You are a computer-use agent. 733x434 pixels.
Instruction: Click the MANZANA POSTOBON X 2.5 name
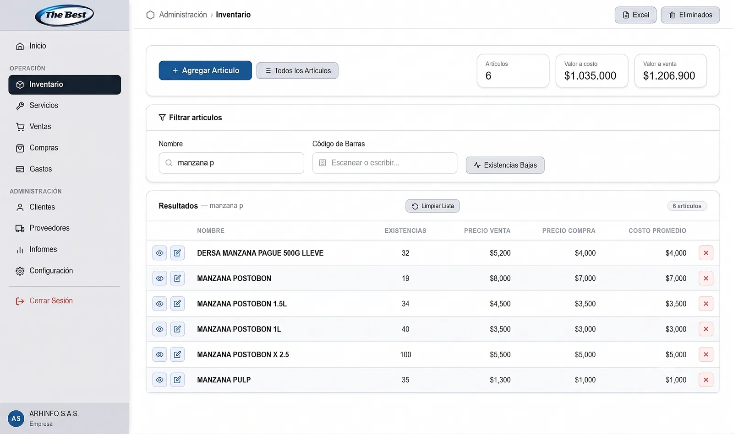(243, 354)
